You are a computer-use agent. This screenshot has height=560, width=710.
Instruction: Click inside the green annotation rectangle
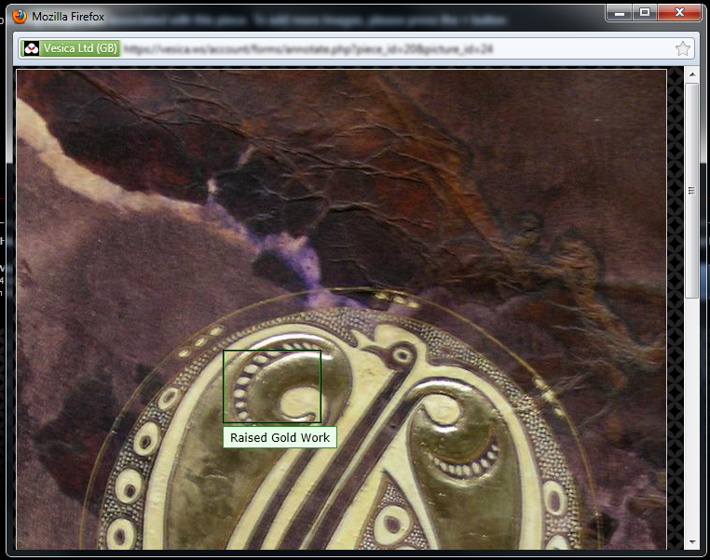click(272, 386)
